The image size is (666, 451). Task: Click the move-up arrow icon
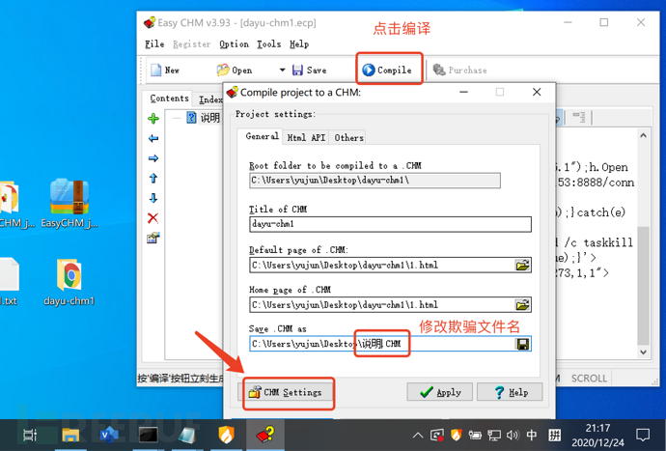click(x=153, y=178)
